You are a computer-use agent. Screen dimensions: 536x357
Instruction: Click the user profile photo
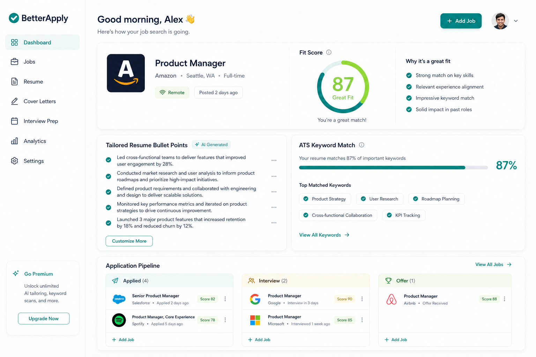point(500,21)
